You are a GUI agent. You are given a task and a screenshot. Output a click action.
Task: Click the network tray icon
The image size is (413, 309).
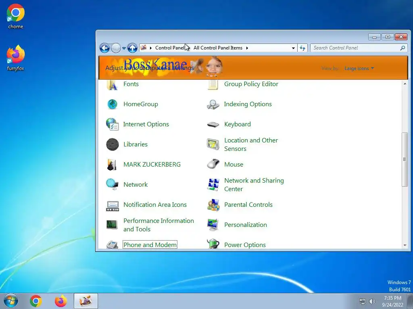(363, 301)
